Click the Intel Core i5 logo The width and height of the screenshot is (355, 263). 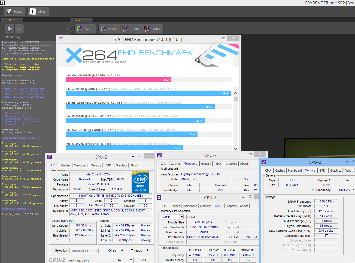[140, 181]
